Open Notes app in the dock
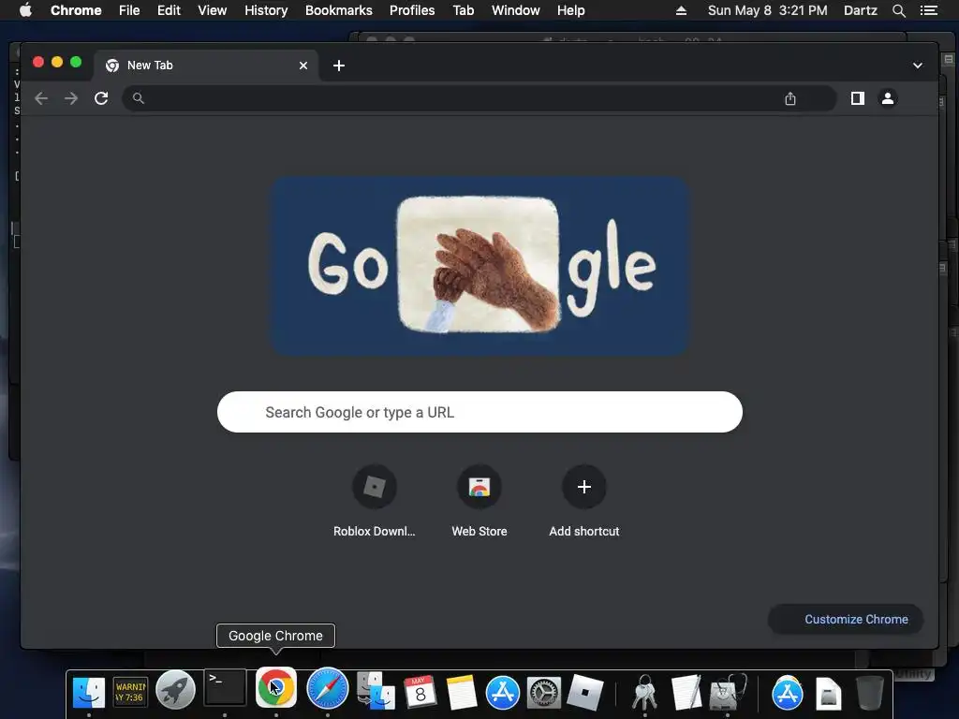The width and height of the screenshot is (959, 719). tap(461, 693)
